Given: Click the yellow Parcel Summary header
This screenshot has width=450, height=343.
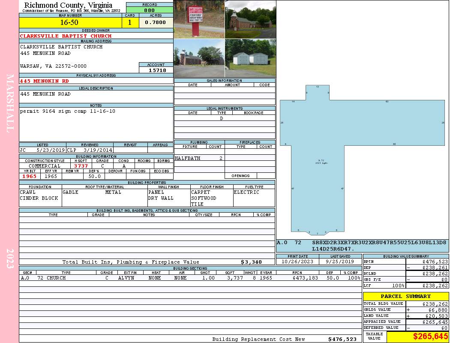Looking at the screenshot, I should click(406, 296).
